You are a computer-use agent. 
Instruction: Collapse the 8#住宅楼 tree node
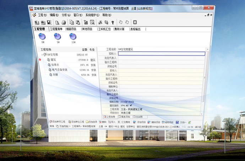42,55
